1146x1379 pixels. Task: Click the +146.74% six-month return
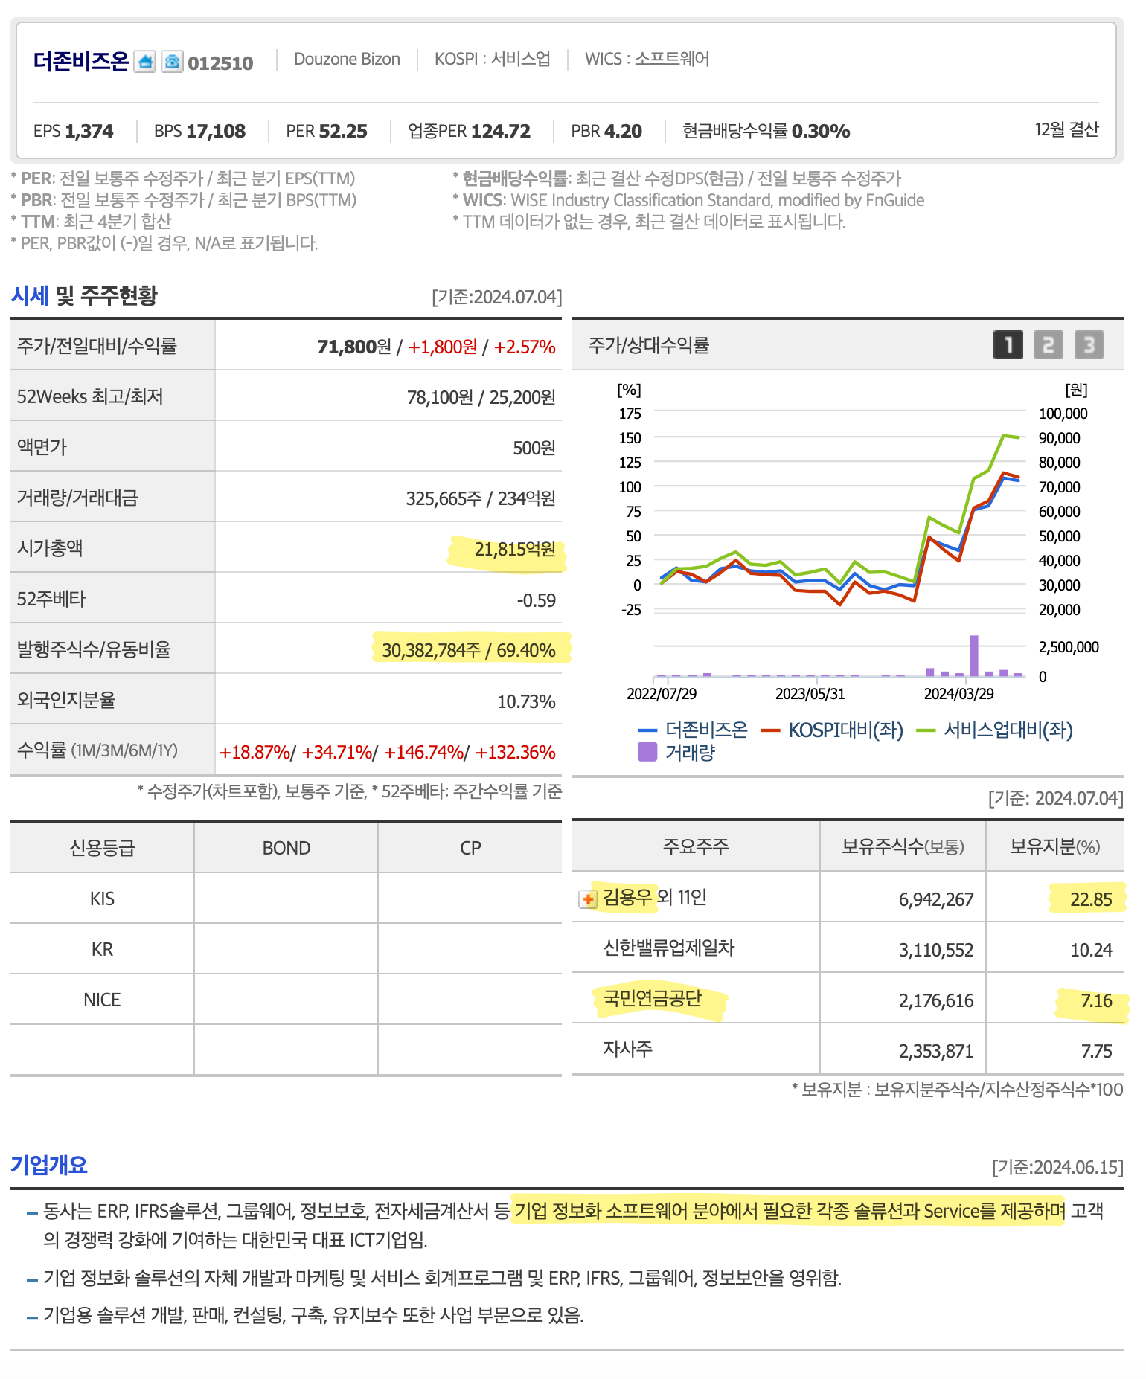point(423,752)
